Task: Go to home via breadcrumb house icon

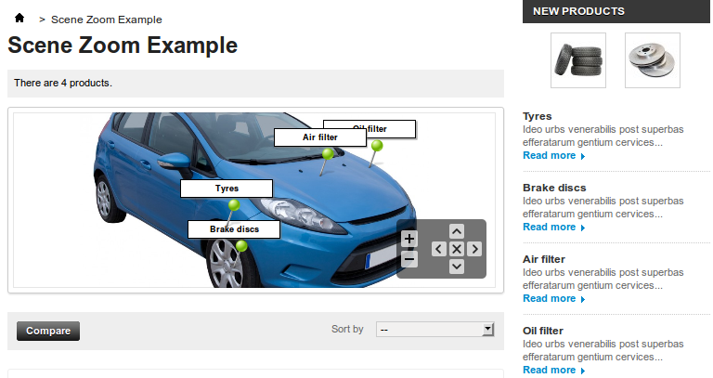Action: coord(19,18)
